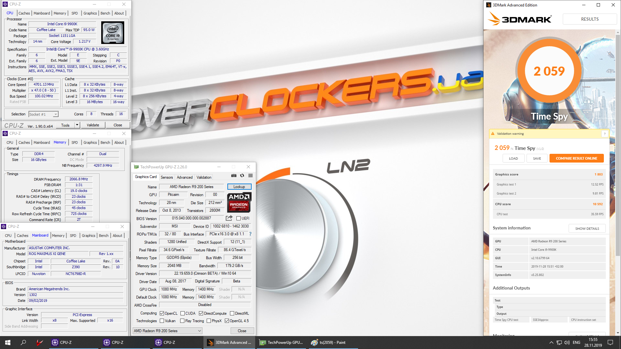Open Windows taskbar search icon
Image resolution: width=621 pixels, height=349 pixels.
pos(23,343)
